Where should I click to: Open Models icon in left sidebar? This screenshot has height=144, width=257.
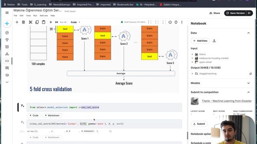(x=7, y=54)
